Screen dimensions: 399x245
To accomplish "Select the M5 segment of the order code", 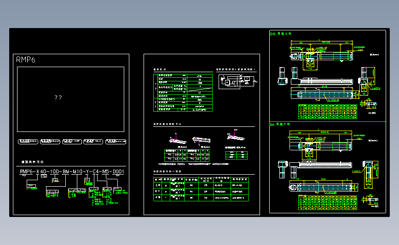I will pos(105,172).
